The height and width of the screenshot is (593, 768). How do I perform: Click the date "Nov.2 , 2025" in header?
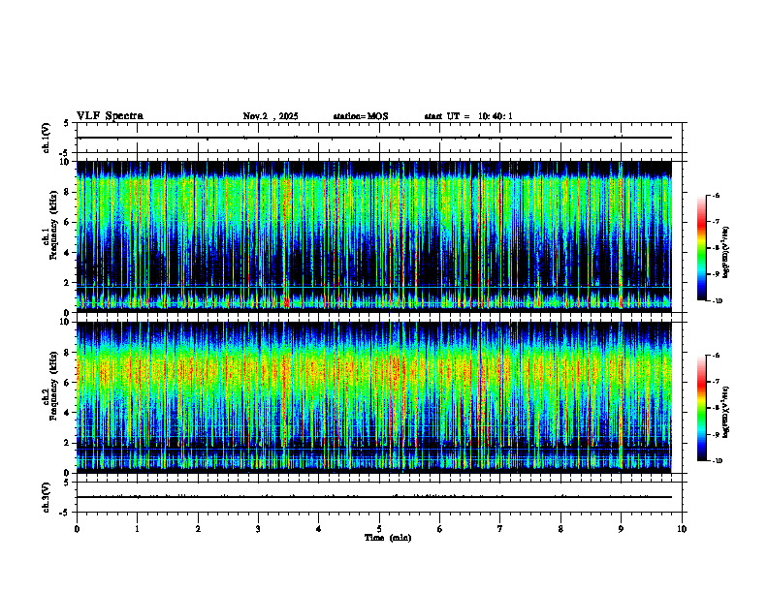tap(271, 116)
